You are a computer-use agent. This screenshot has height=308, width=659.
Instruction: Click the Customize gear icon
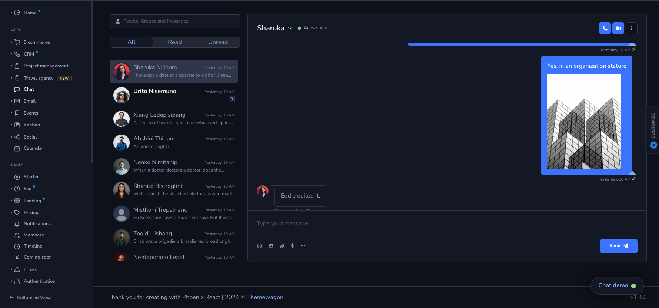pos(653,145)
